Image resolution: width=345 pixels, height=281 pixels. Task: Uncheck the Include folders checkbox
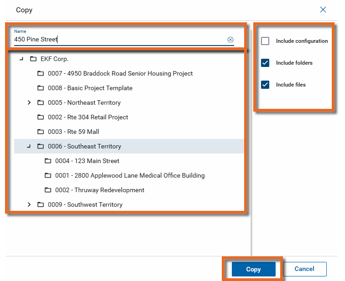[265, 63]
